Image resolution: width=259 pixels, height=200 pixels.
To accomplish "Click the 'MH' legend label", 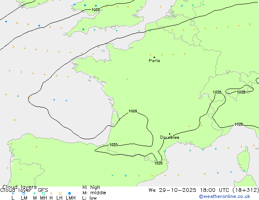I will coord(43,198).
